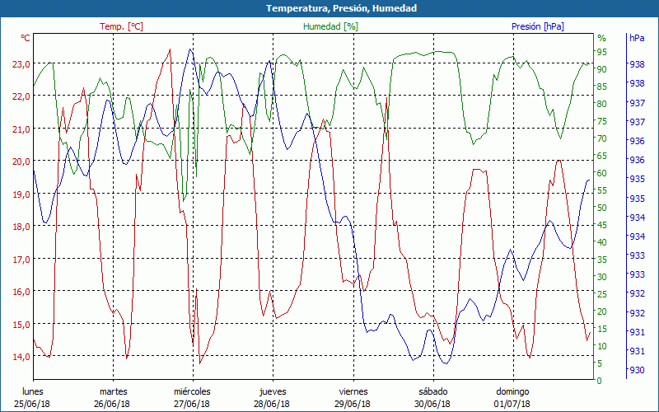Click the viernes day label
Image resolution: width=659 pixels, height=412 pixels.
click(x=353, y=392)
